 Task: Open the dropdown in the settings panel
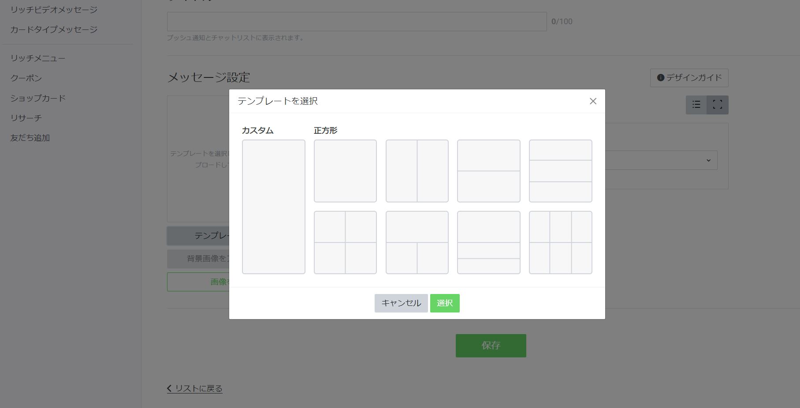tap(661, 160)
